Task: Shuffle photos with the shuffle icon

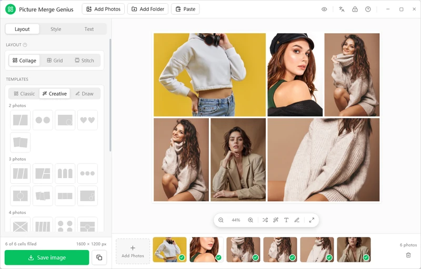Action: (265, 220)
